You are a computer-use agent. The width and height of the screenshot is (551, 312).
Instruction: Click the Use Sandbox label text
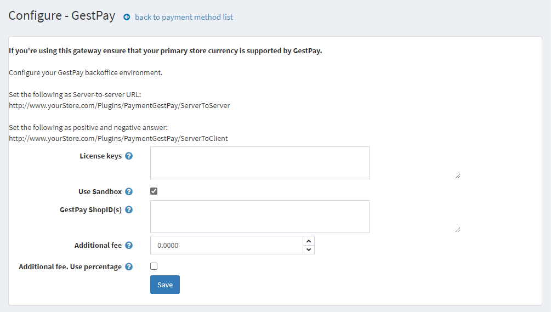[x=100, y=192]
